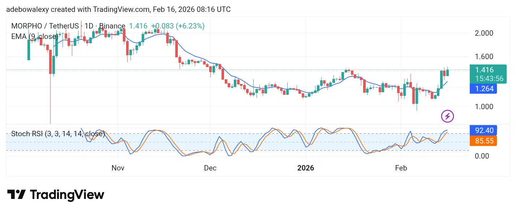Click the 0.00 Stoch RSI scale label
The image size is (516, 213).
pyautogui.click(x=482, y=156)
